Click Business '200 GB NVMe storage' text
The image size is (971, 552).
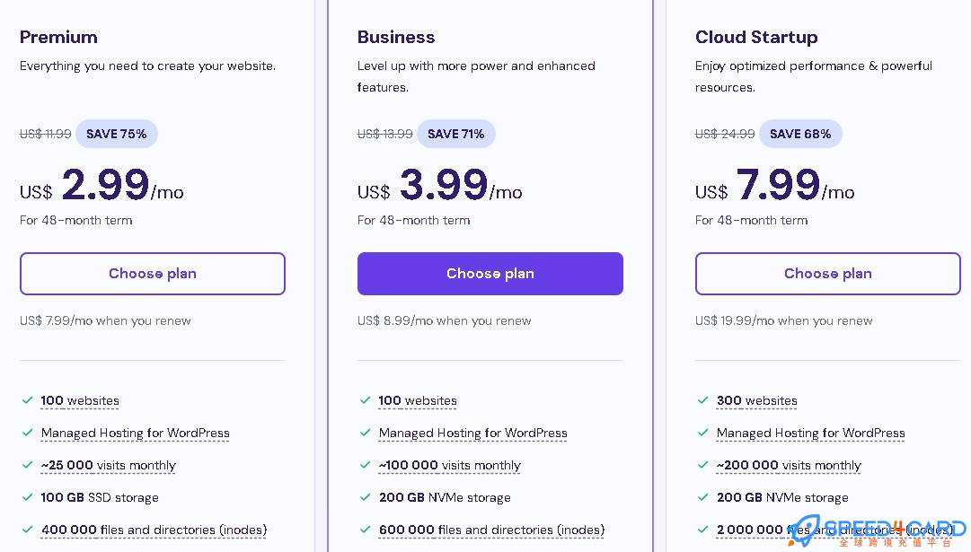click(445, 497)
